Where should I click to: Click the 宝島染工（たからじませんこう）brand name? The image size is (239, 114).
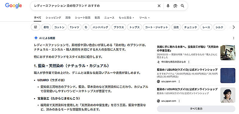click(x=59, y=98)
